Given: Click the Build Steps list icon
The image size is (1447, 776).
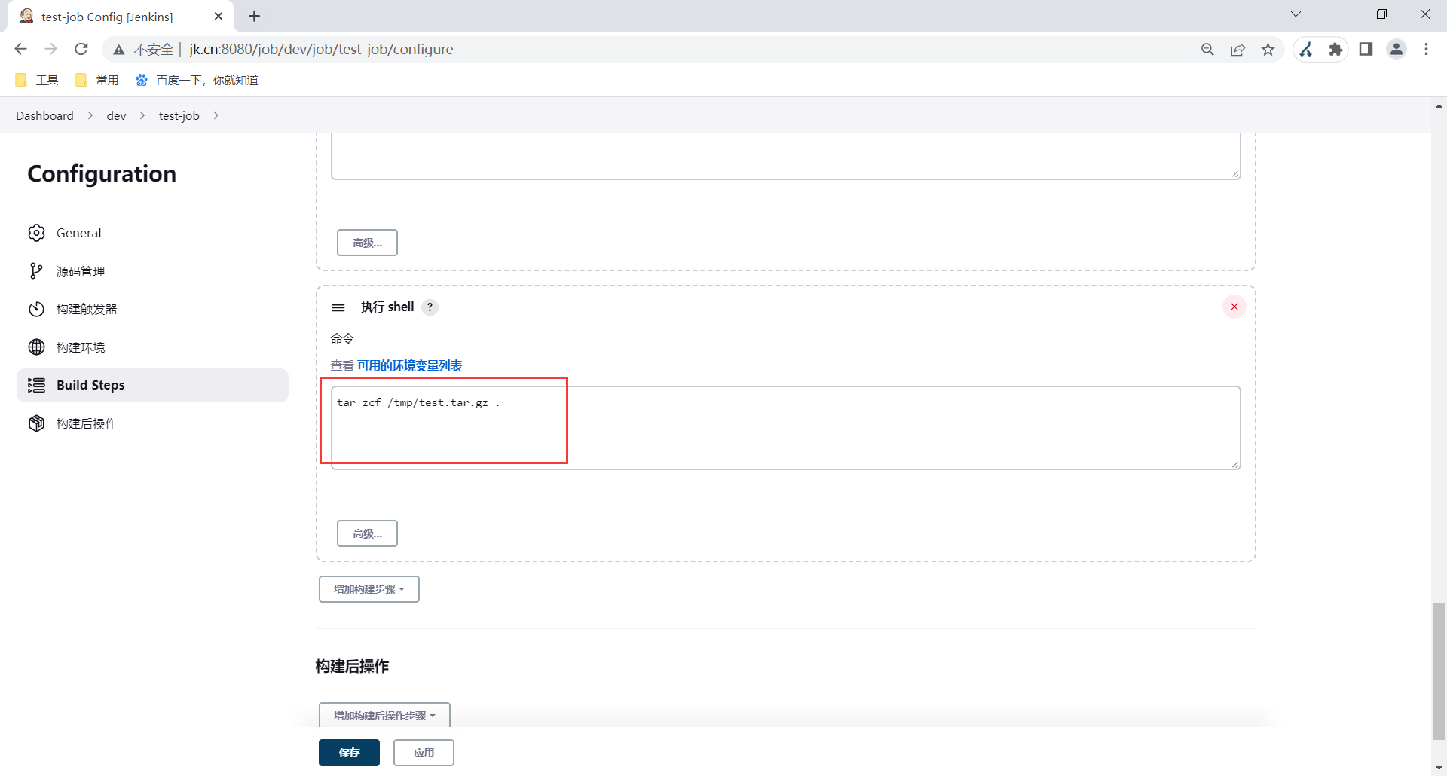Looking at the screenshot, I should (x=36, y=385).
